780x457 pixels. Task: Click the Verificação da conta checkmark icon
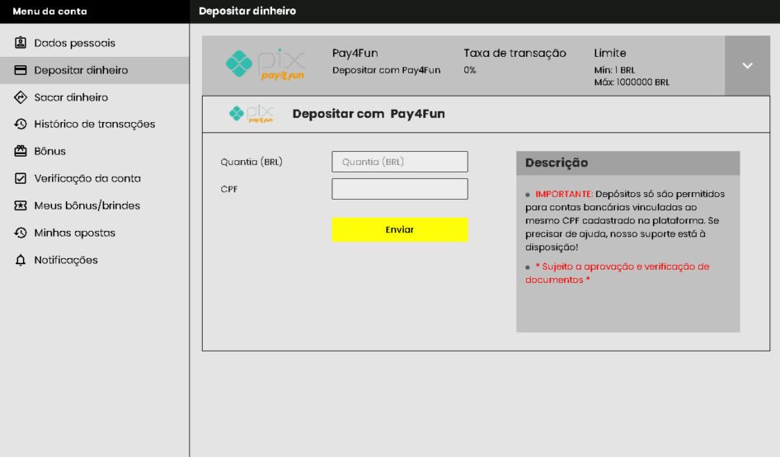tap(21, 178)
